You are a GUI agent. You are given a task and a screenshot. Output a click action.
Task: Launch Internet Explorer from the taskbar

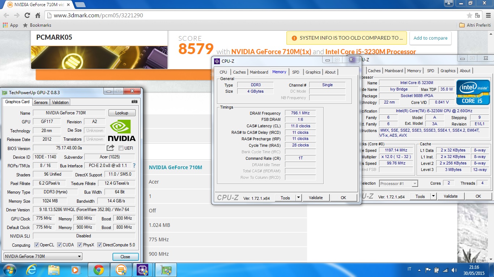pos(32,270)
